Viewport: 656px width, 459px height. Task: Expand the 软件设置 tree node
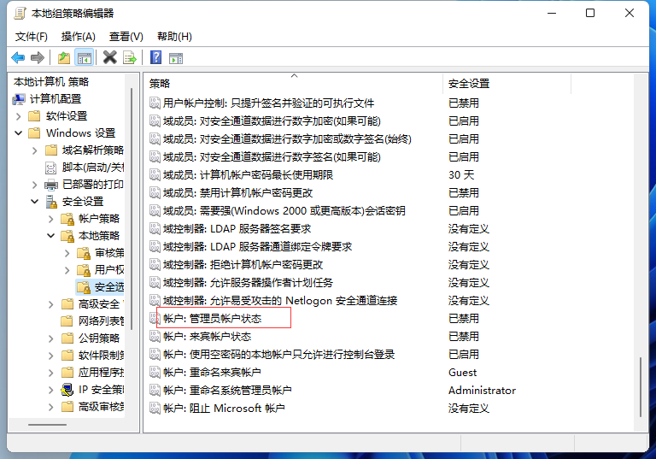[19, 116]
